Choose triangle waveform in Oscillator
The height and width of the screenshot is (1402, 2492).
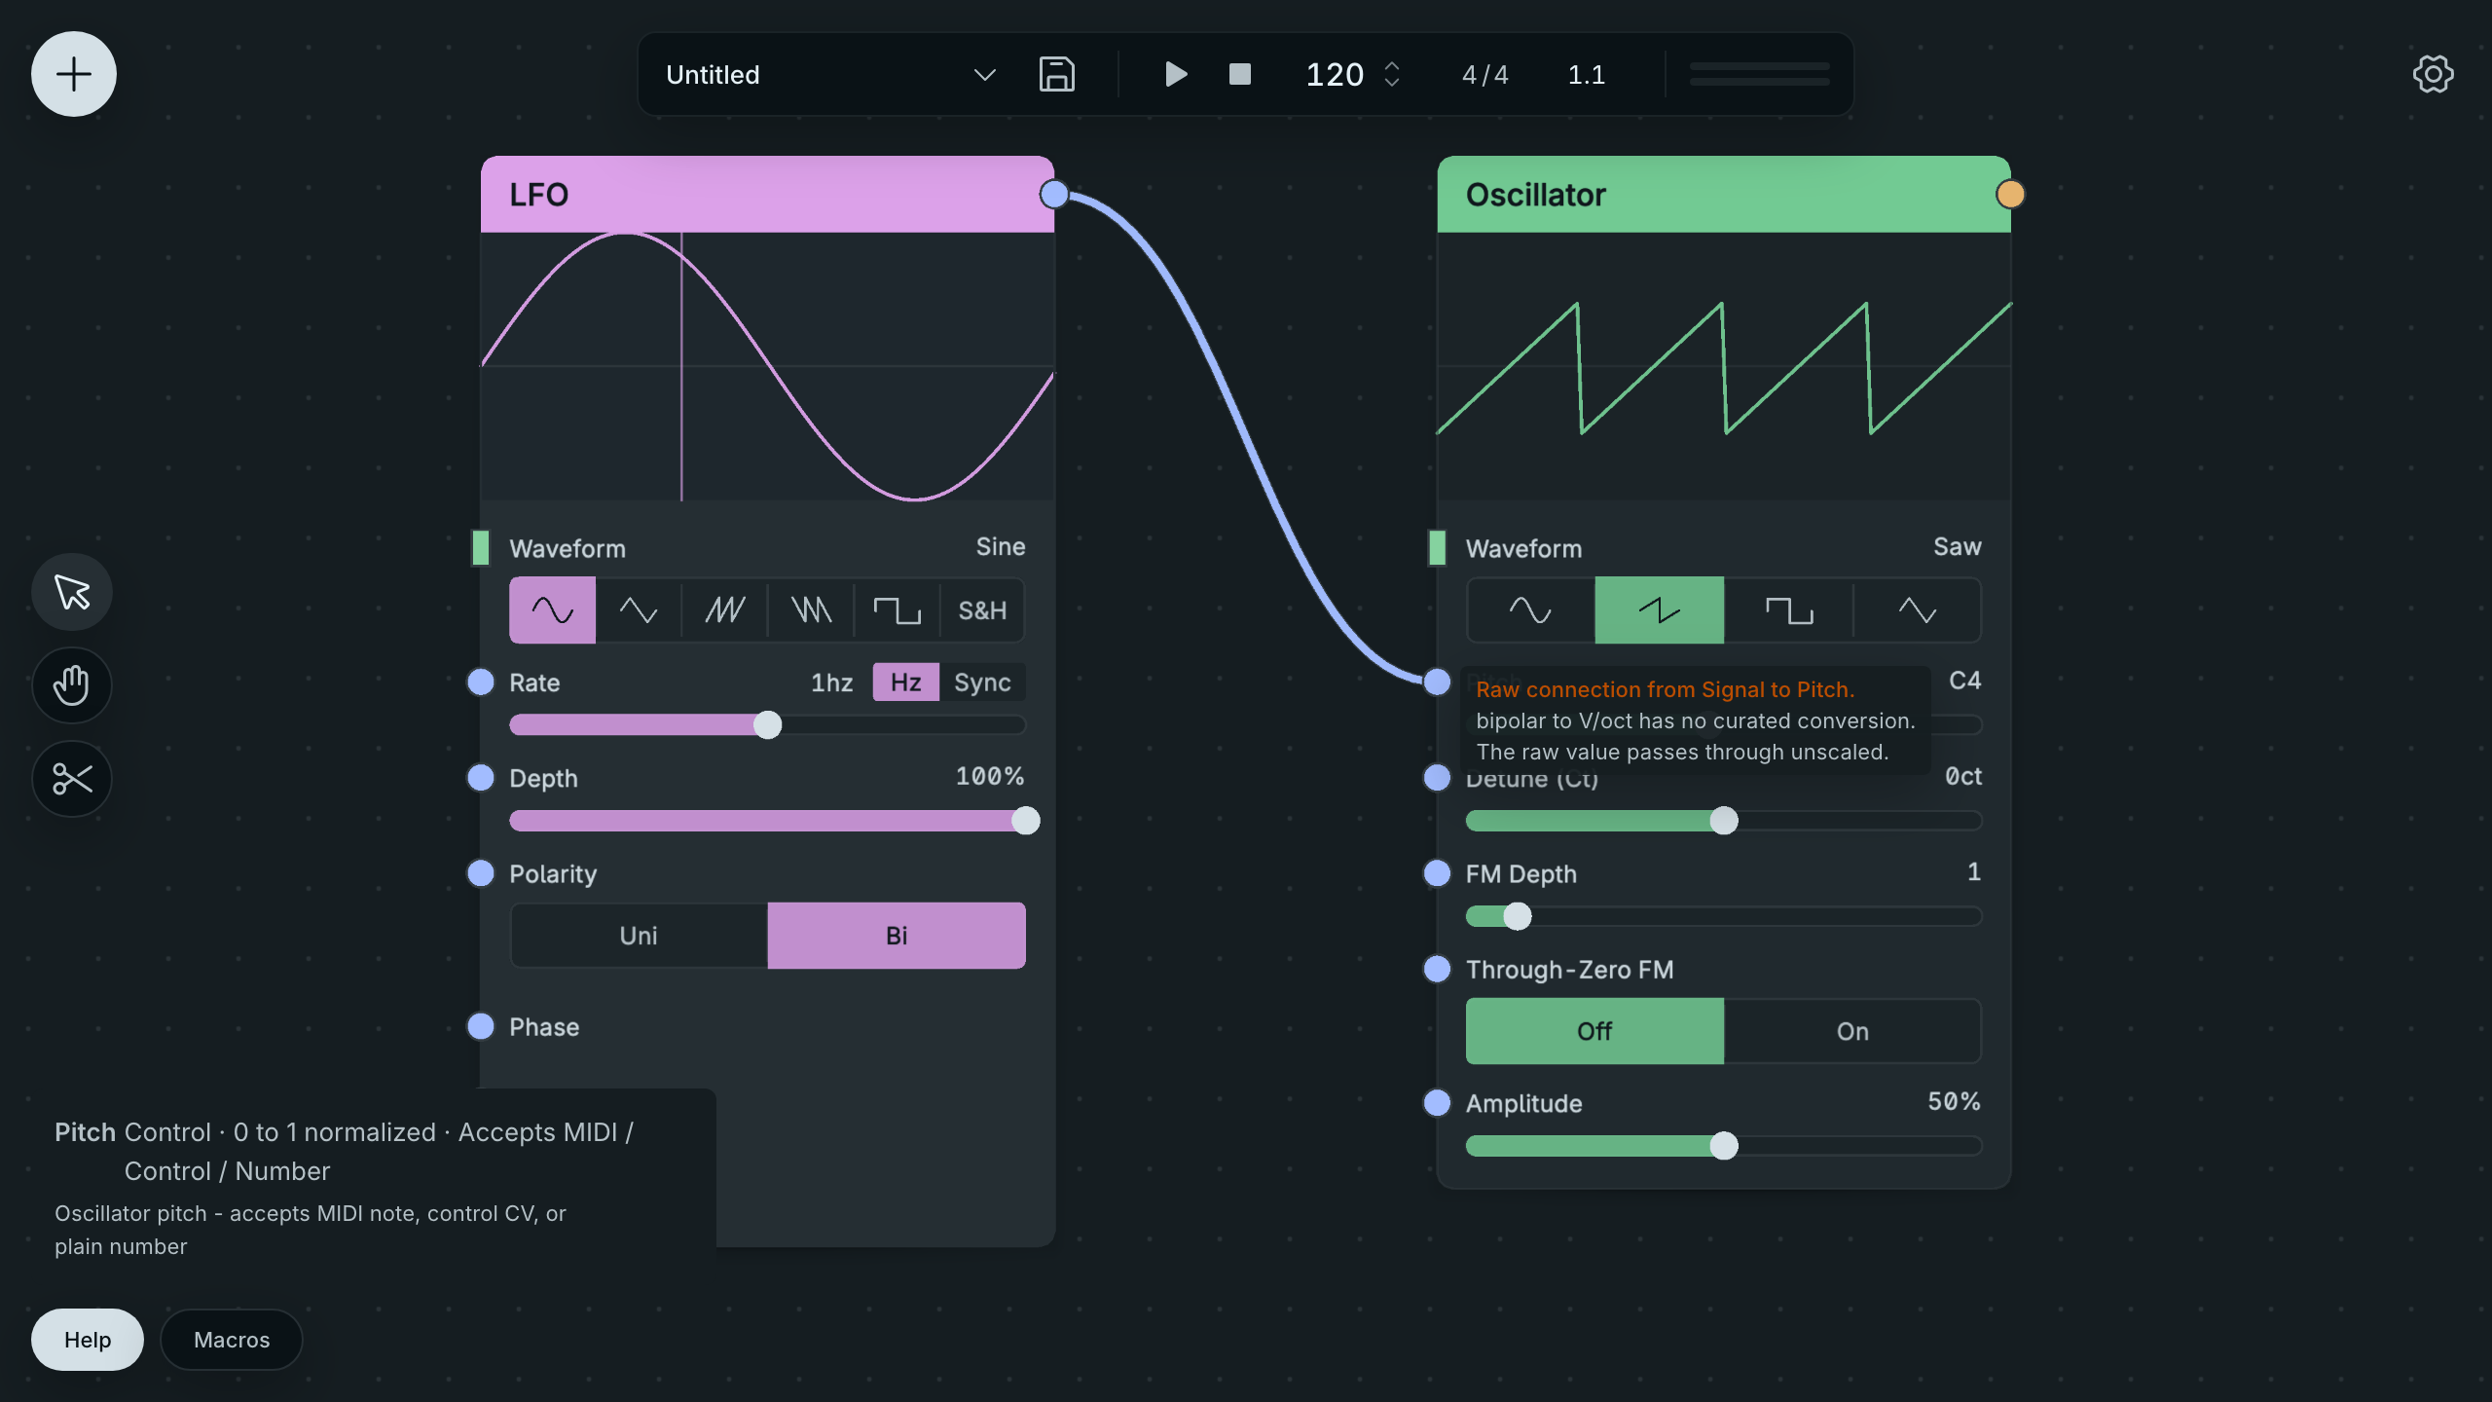[x=1917, y=610]
